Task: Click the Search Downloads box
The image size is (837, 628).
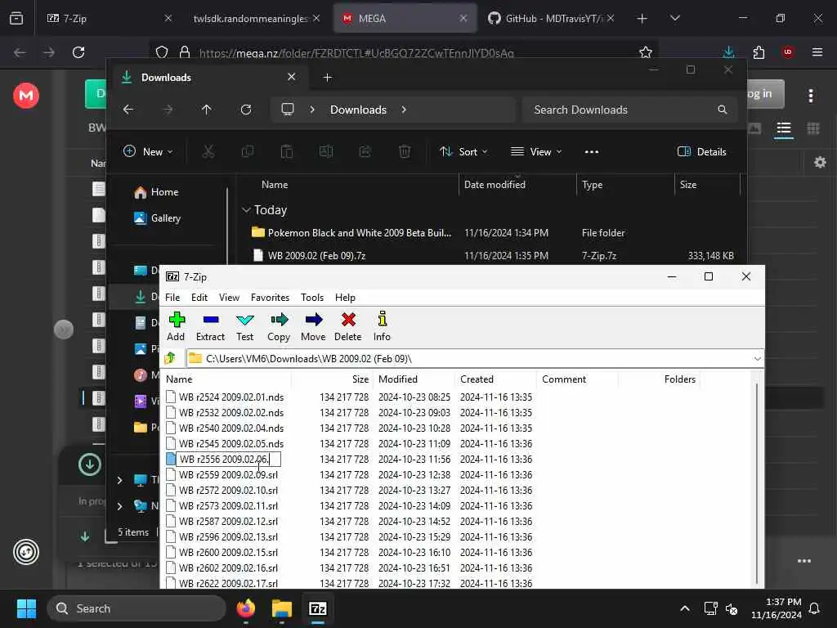Action: [629, 110]
